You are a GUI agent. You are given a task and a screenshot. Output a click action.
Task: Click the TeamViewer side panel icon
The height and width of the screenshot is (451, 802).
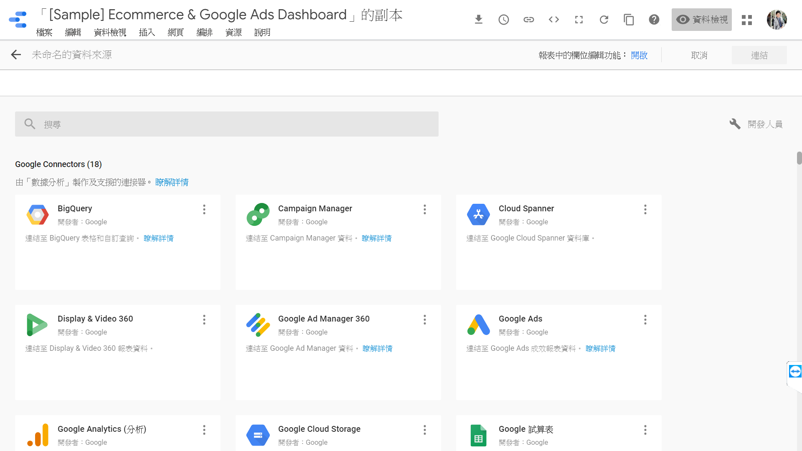[x=795, y=371]
